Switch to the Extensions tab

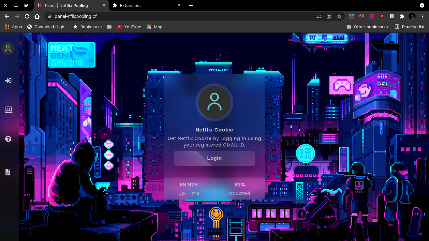[147, 5]
